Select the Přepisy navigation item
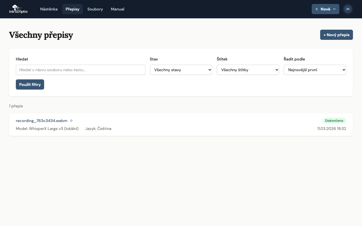 [x=72, y=9]
